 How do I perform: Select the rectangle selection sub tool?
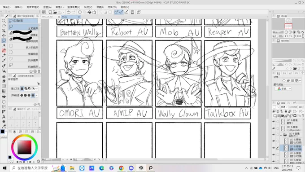[x=23, y=46]
